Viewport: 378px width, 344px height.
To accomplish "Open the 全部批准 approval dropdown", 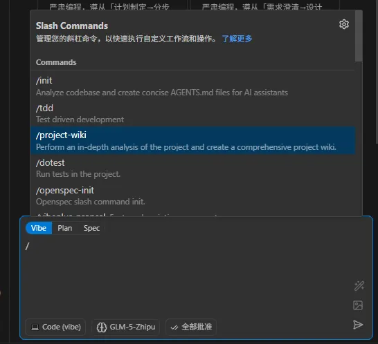I will click(x=191, y=327).
